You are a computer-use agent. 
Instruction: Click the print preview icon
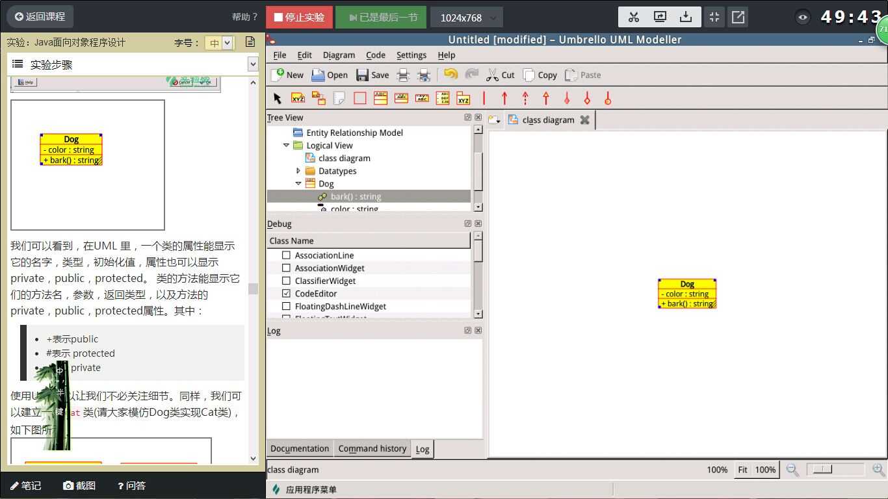(x=424, y=75)
